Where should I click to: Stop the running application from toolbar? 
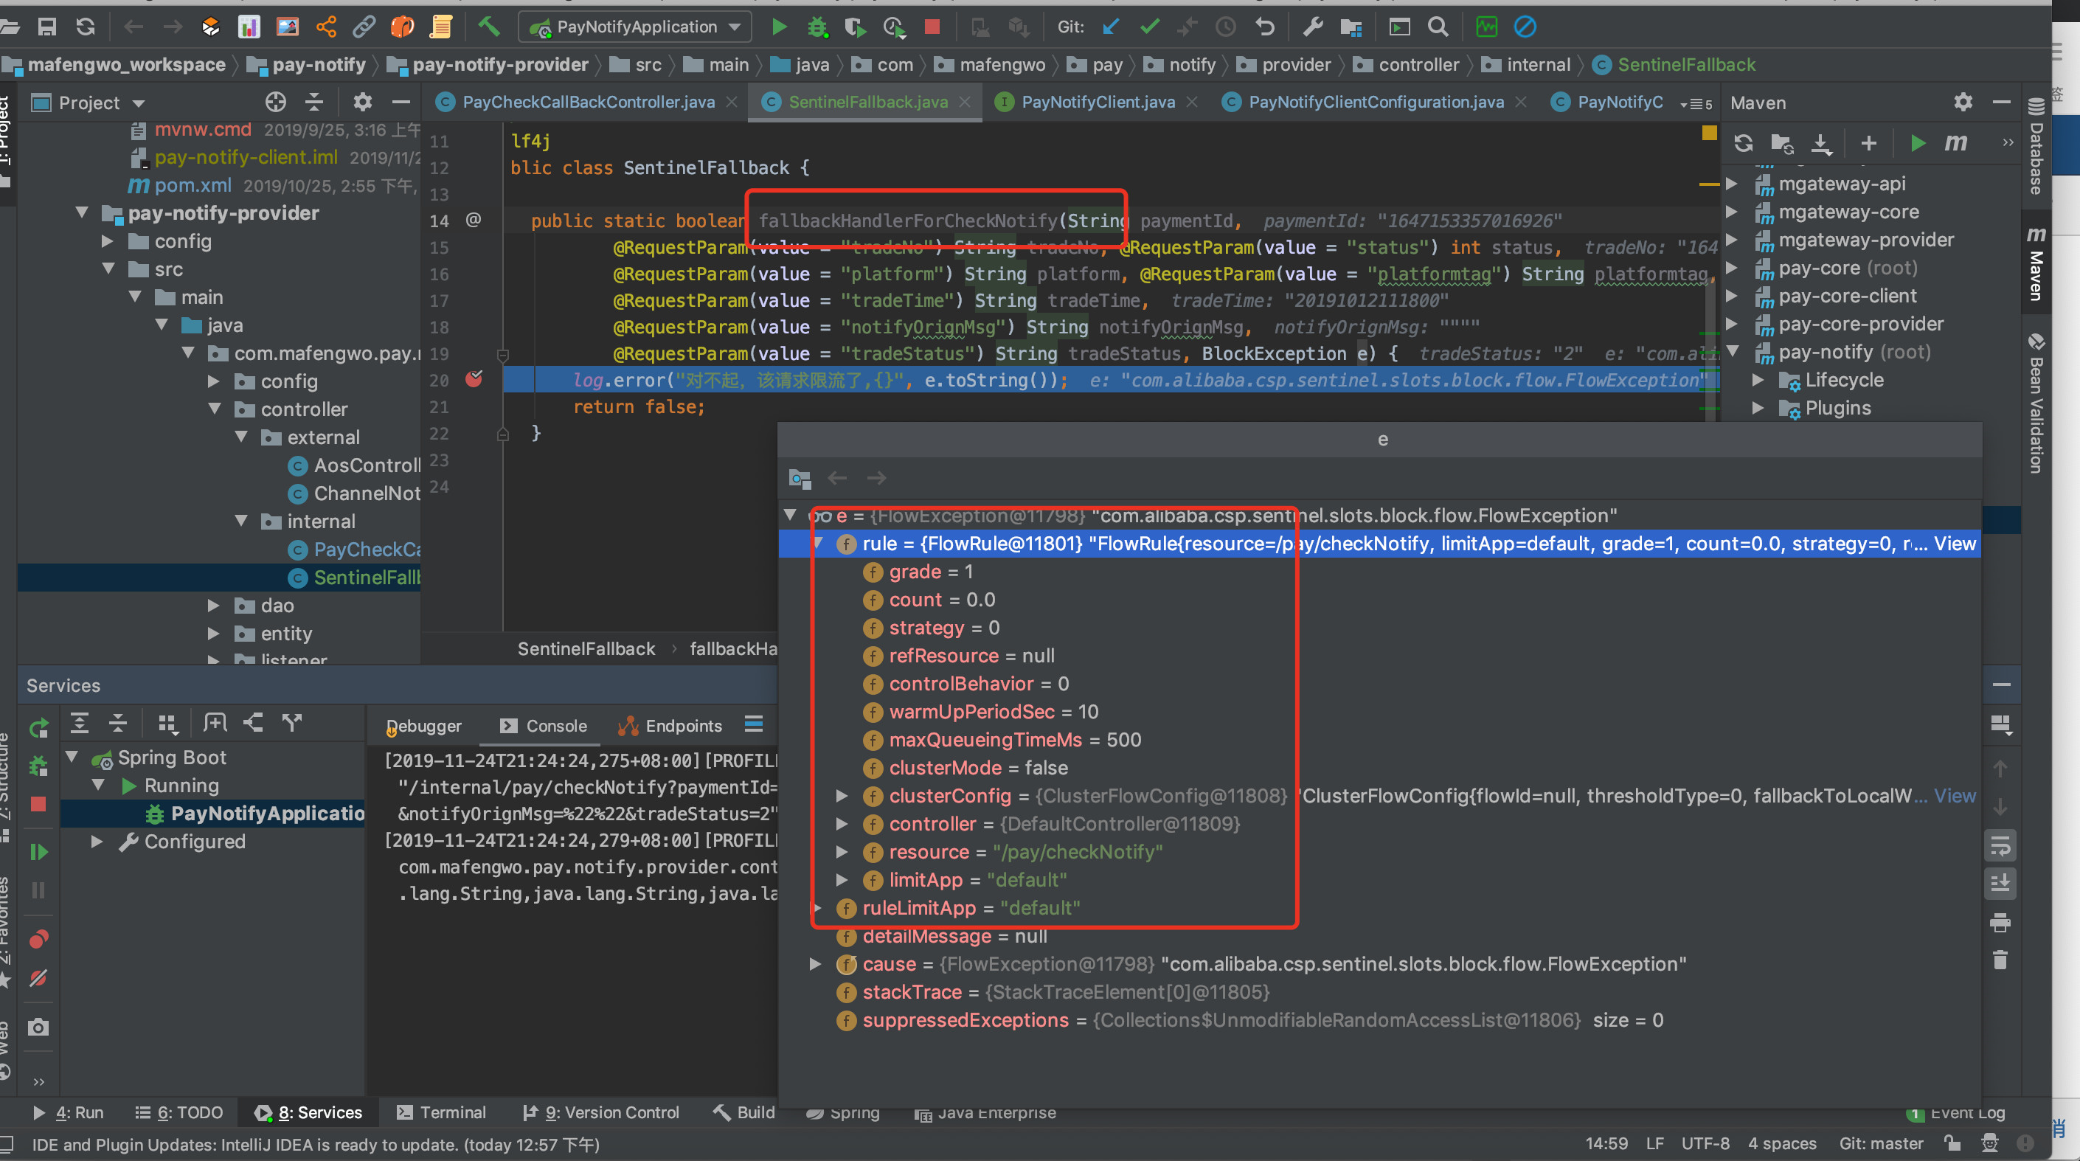tap(932, 27)
